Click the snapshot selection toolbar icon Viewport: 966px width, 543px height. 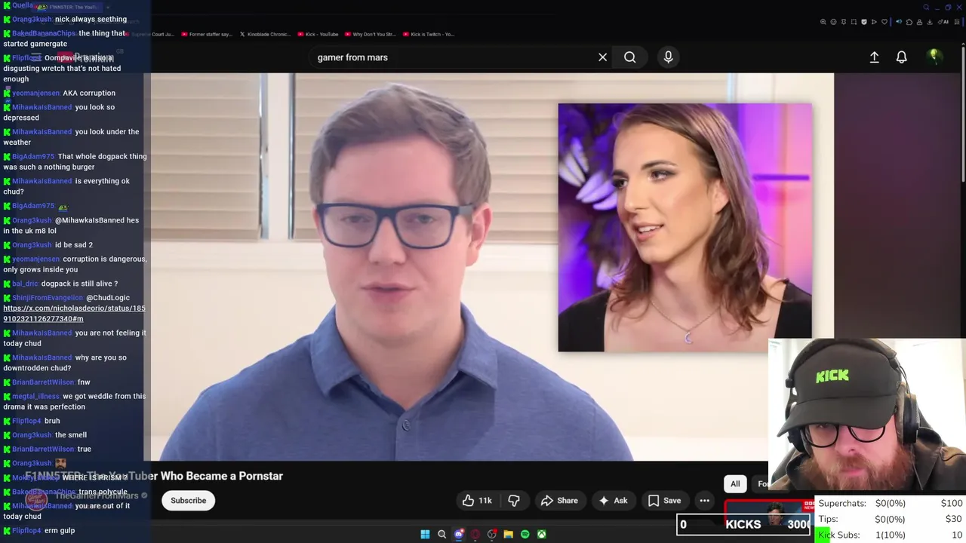coord(854,22)
